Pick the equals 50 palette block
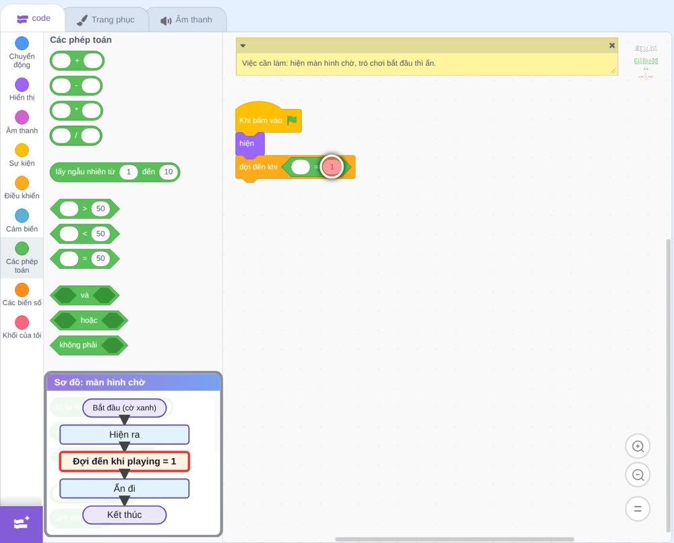This screenshot has width=674, height=543. [85, 259]
